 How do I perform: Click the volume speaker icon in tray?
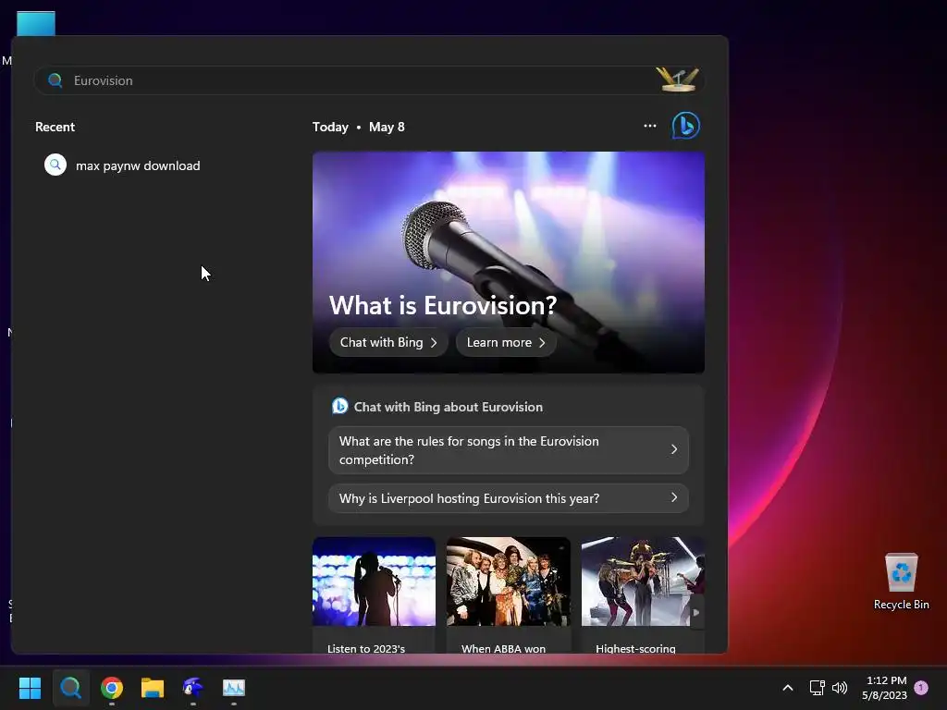[840, 688]
